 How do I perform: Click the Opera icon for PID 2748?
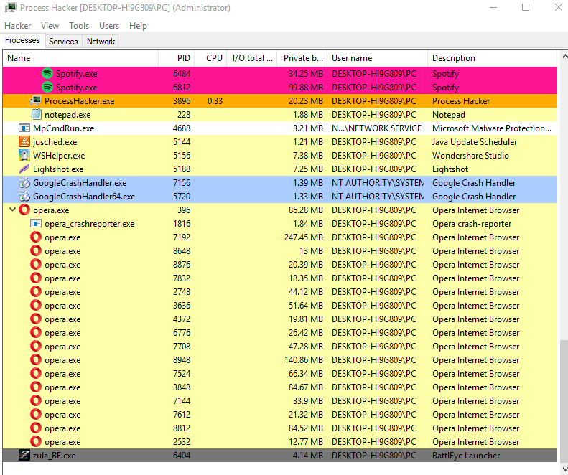pos(36,292)
